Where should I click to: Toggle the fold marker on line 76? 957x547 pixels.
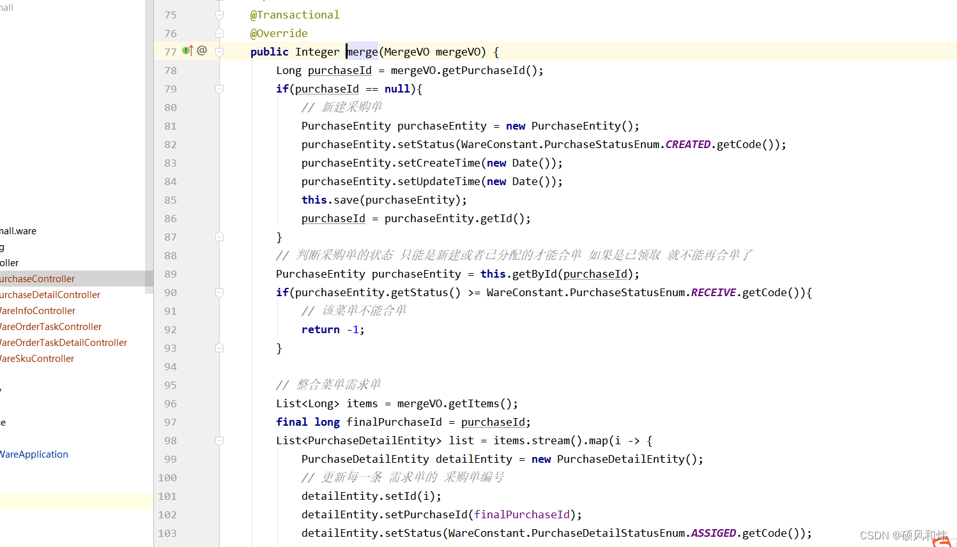coord(219,33)
